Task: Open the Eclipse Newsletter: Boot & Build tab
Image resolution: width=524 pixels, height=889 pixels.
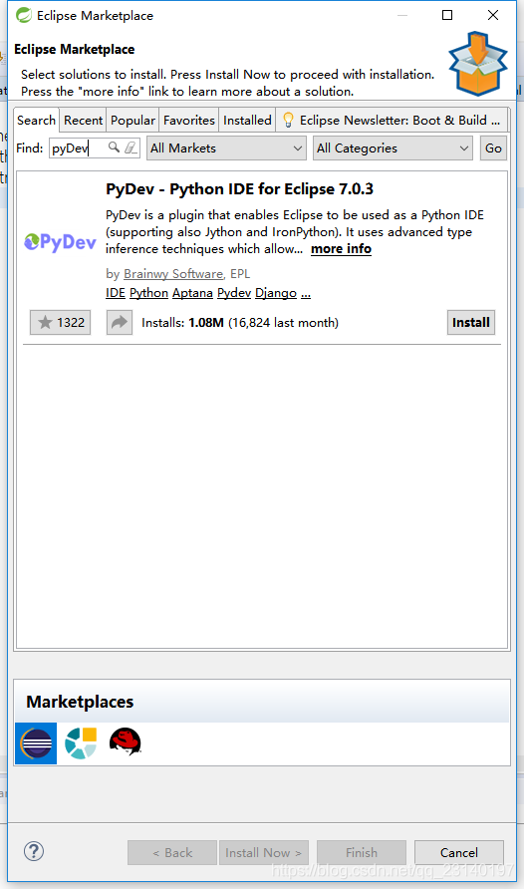Action: (x=392, y=121)
